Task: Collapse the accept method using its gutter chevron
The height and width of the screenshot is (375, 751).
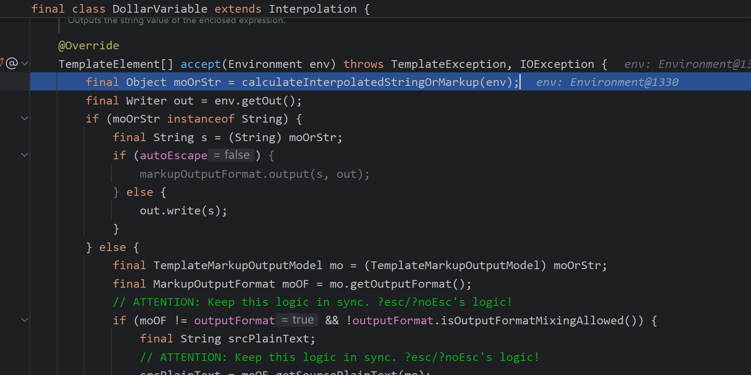Action: tap(25, 64)
